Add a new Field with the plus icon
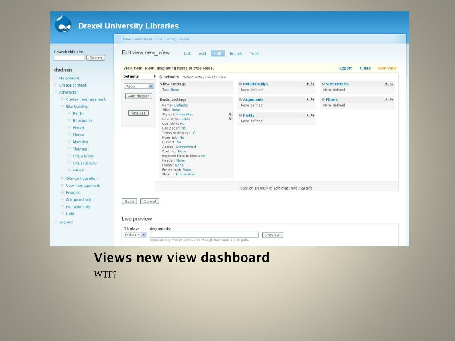The width and height of the screenshot is (455, 341). coord(307,115)
